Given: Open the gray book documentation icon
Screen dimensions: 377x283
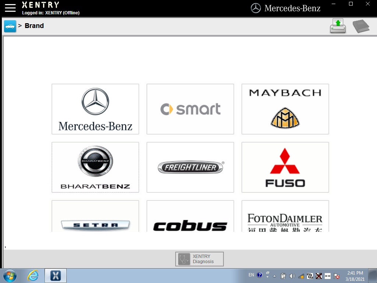Looking at the screenshot, I should click(x=361, y=26).
